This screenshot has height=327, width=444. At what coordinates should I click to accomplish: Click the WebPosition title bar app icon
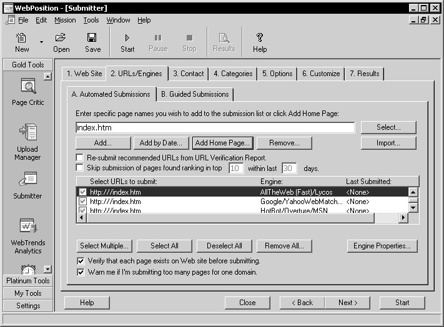(8, 8)
